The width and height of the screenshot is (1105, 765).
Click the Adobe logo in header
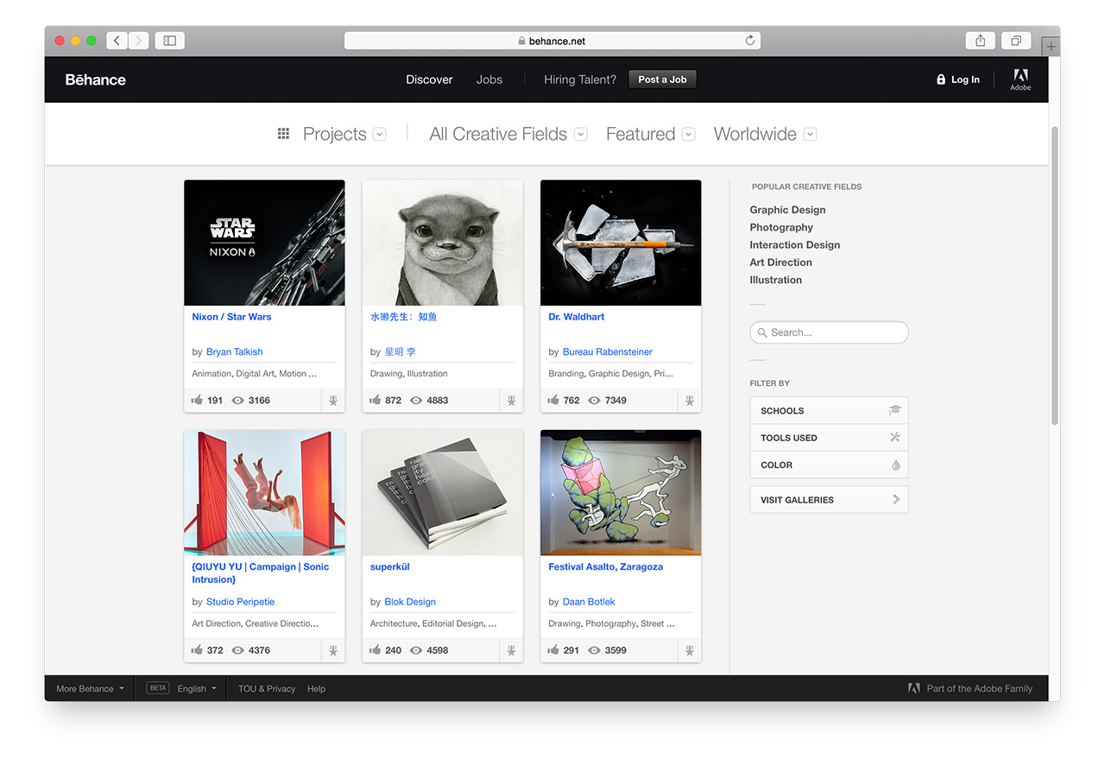pyautogui.click(x=1020, y=79)
